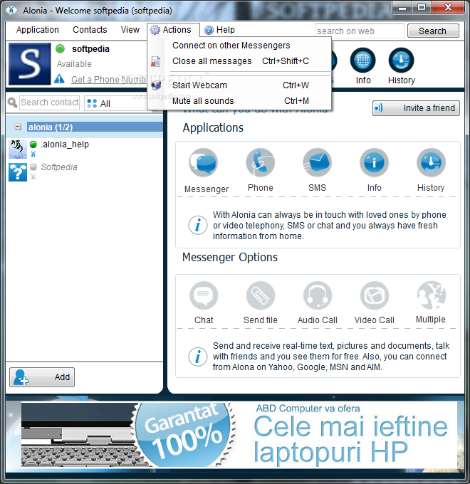Follow the Get a Phone Number link
The height and width of the screenshot is (484, 470).
(x=109, y=79)
